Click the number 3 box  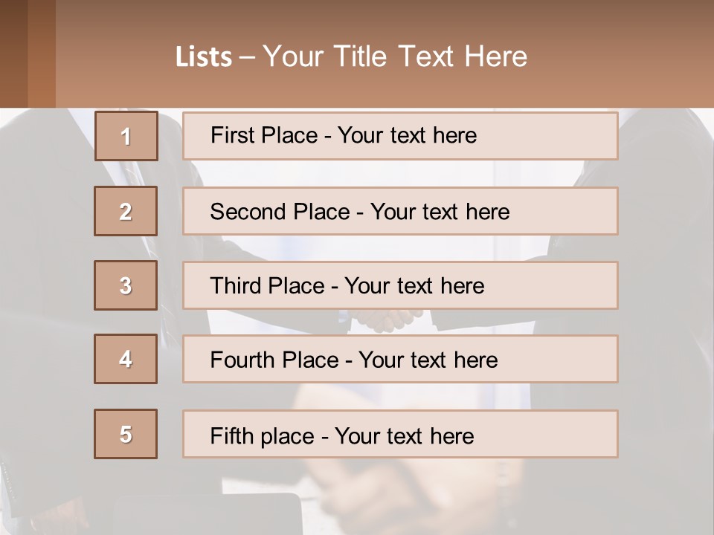(x=126, y=285)
